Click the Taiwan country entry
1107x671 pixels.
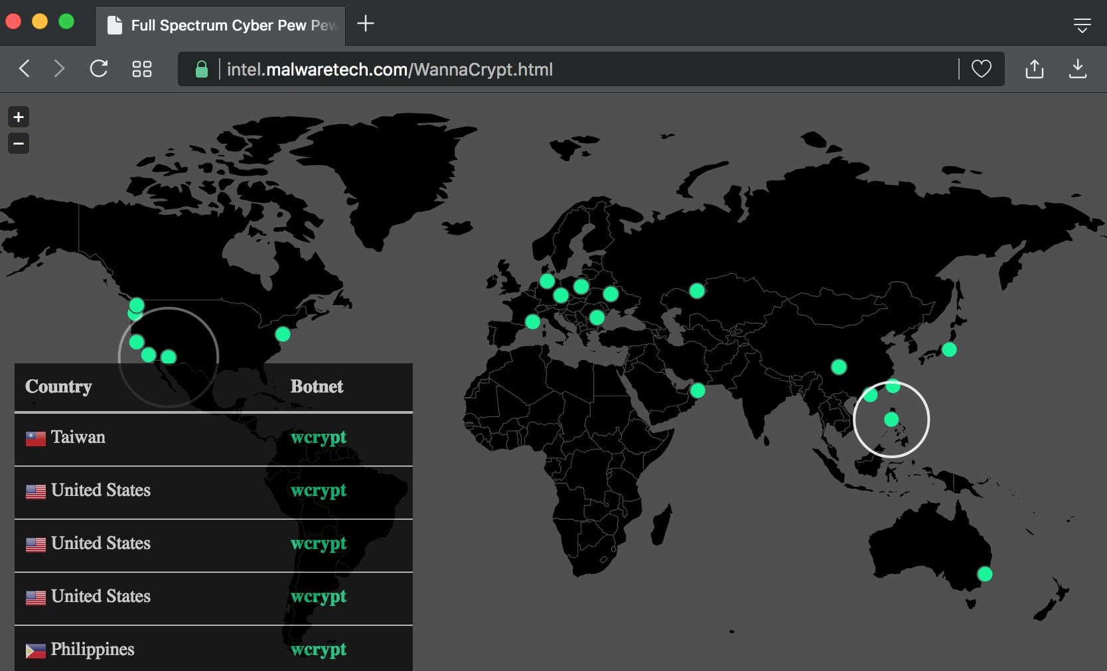78,437
